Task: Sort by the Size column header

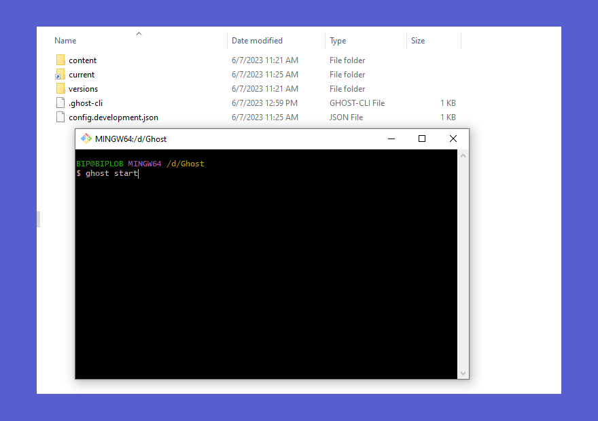Action: pyautogui.click(x=418, y=40)
